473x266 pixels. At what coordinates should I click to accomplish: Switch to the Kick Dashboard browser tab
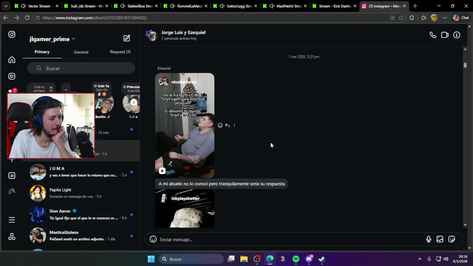pyautogui.click(x=334, y=6)
